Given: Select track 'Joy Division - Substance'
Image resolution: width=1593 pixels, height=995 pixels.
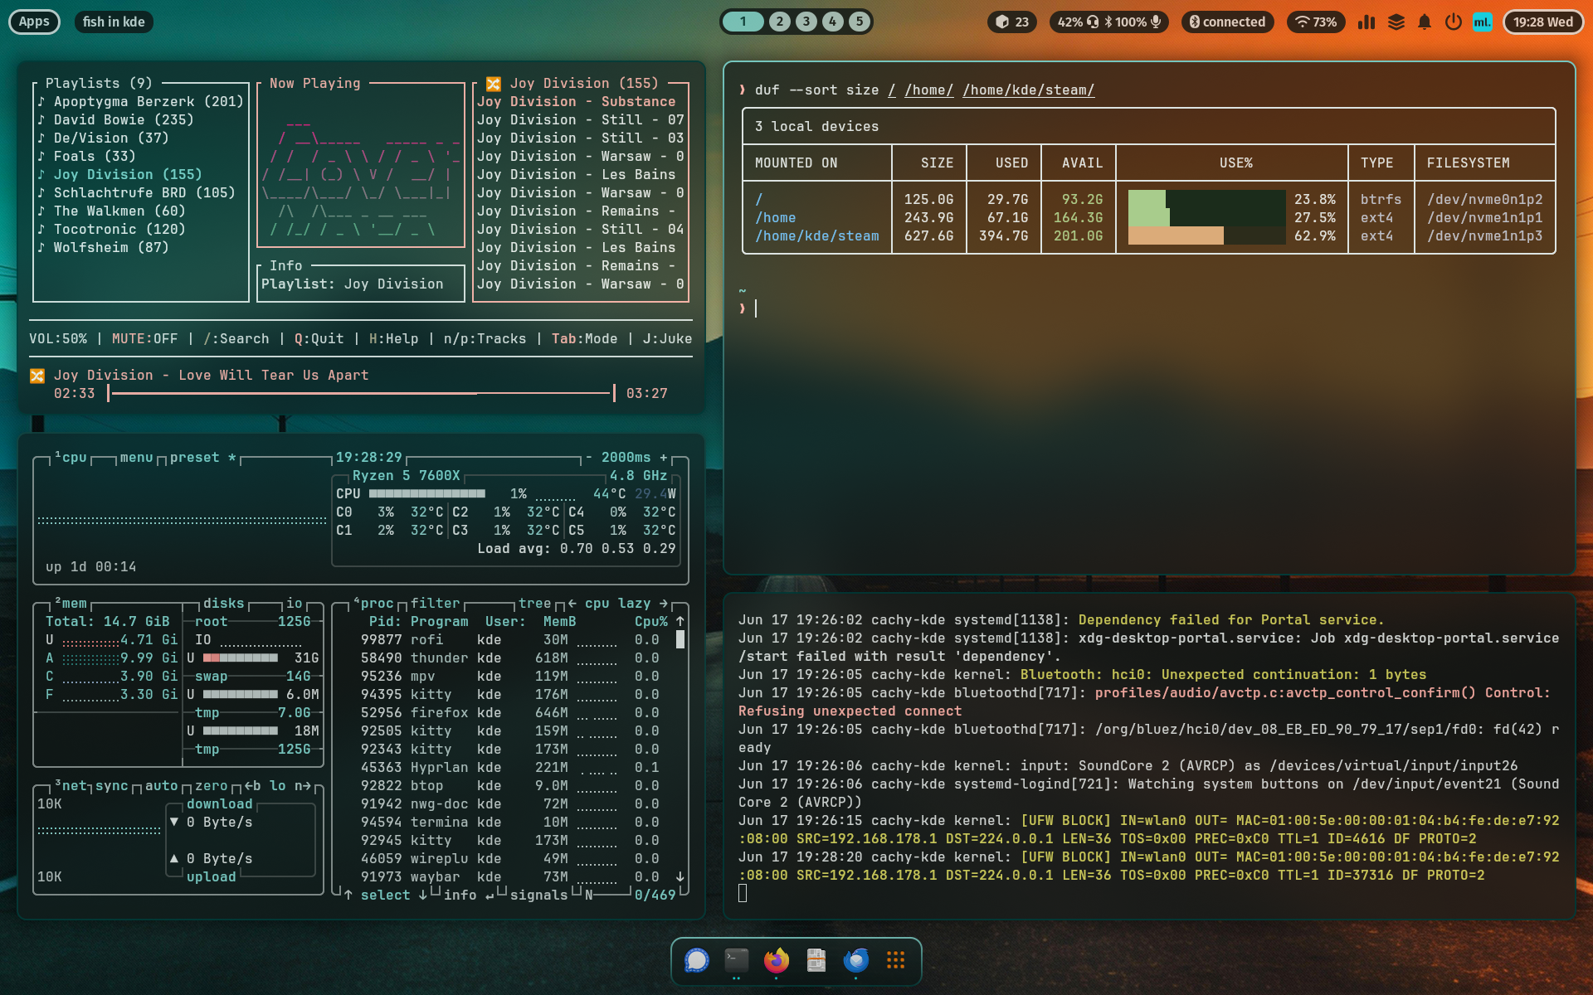Looking at the screenshot, I should click(x=577, y=102).
